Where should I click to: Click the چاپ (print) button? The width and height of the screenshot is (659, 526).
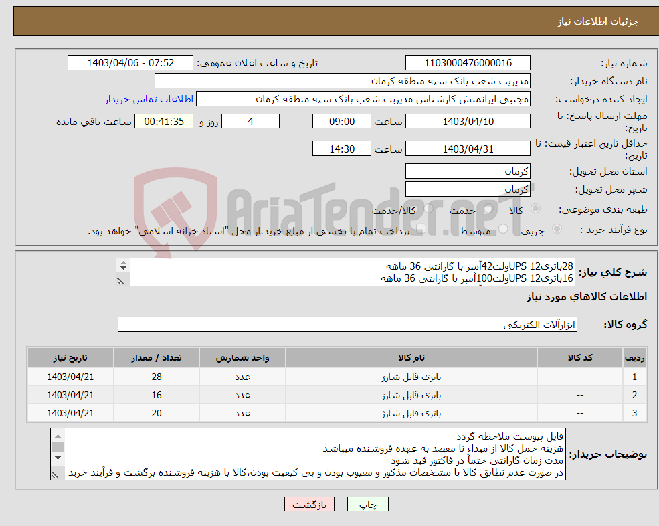click(x=367, y=504)
